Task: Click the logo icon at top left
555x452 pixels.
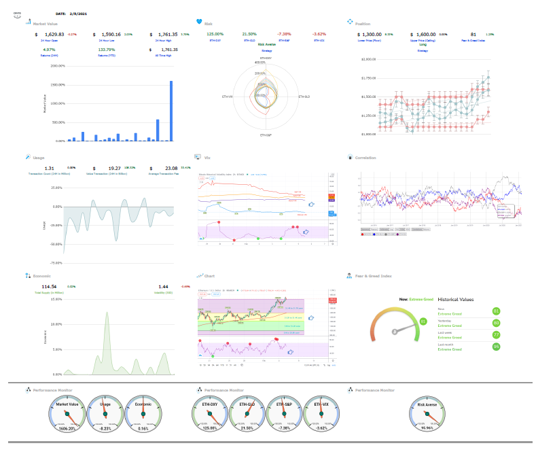Action: [x=18, y=15]
